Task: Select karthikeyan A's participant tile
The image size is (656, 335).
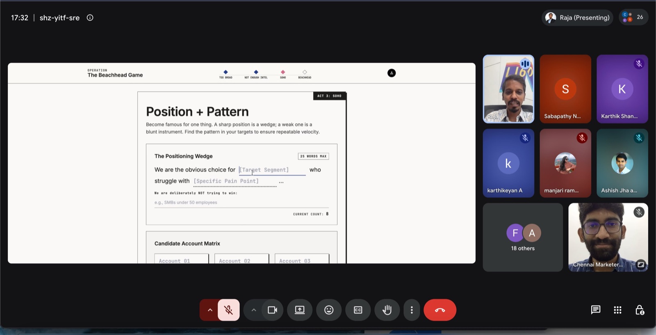Action: (508, 163)
